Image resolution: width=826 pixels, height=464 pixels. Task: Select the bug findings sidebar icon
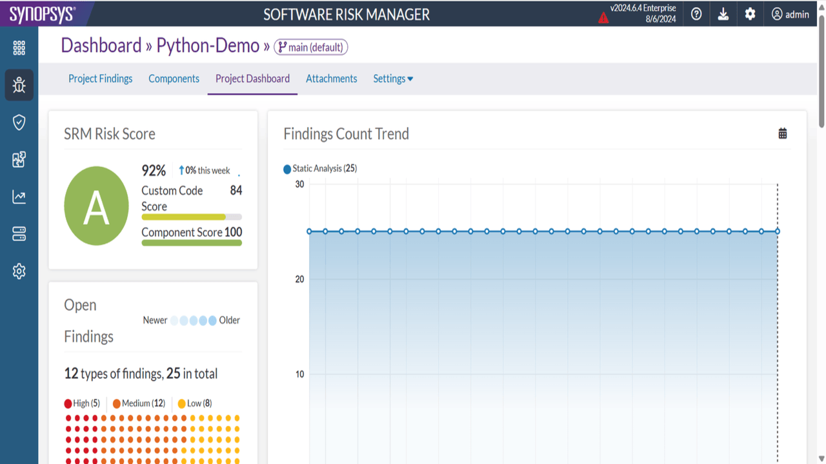[19, 85]
